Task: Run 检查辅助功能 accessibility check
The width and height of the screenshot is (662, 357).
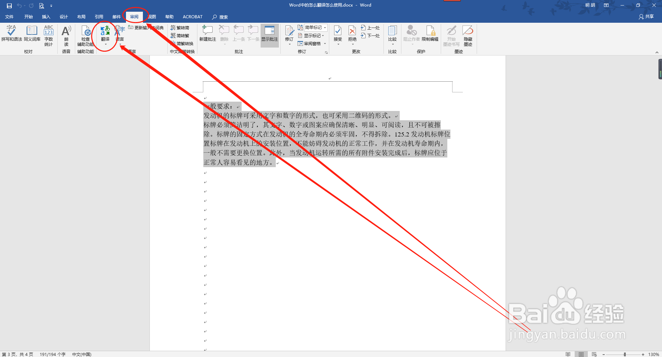Action: point(85,35)
